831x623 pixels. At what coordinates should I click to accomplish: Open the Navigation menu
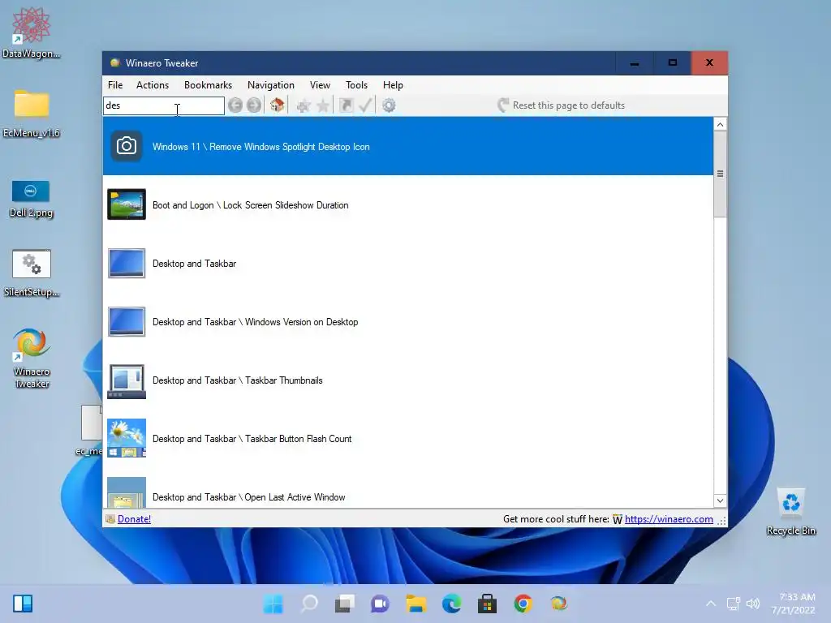click(271, 84)
